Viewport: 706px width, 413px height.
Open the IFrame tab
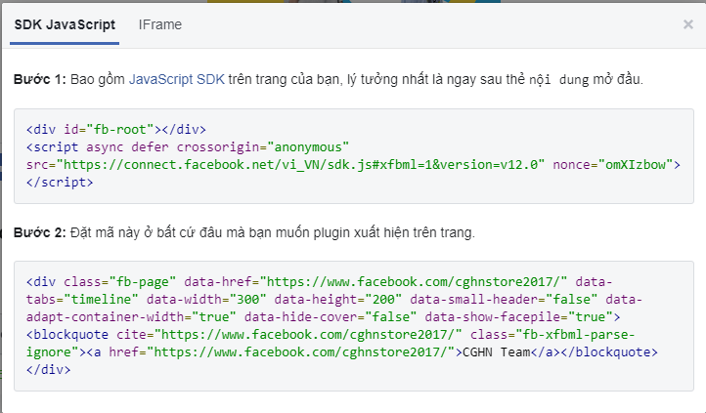pos(159,24)
